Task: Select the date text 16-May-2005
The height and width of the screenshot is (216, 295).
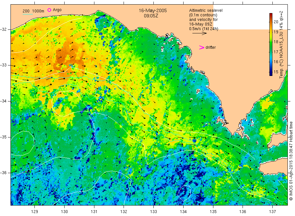Action: [x=153, y=10]
